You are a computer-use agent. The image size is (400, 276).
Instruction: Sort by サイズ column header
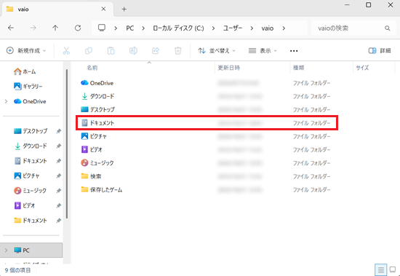click(x=362, y=68)
